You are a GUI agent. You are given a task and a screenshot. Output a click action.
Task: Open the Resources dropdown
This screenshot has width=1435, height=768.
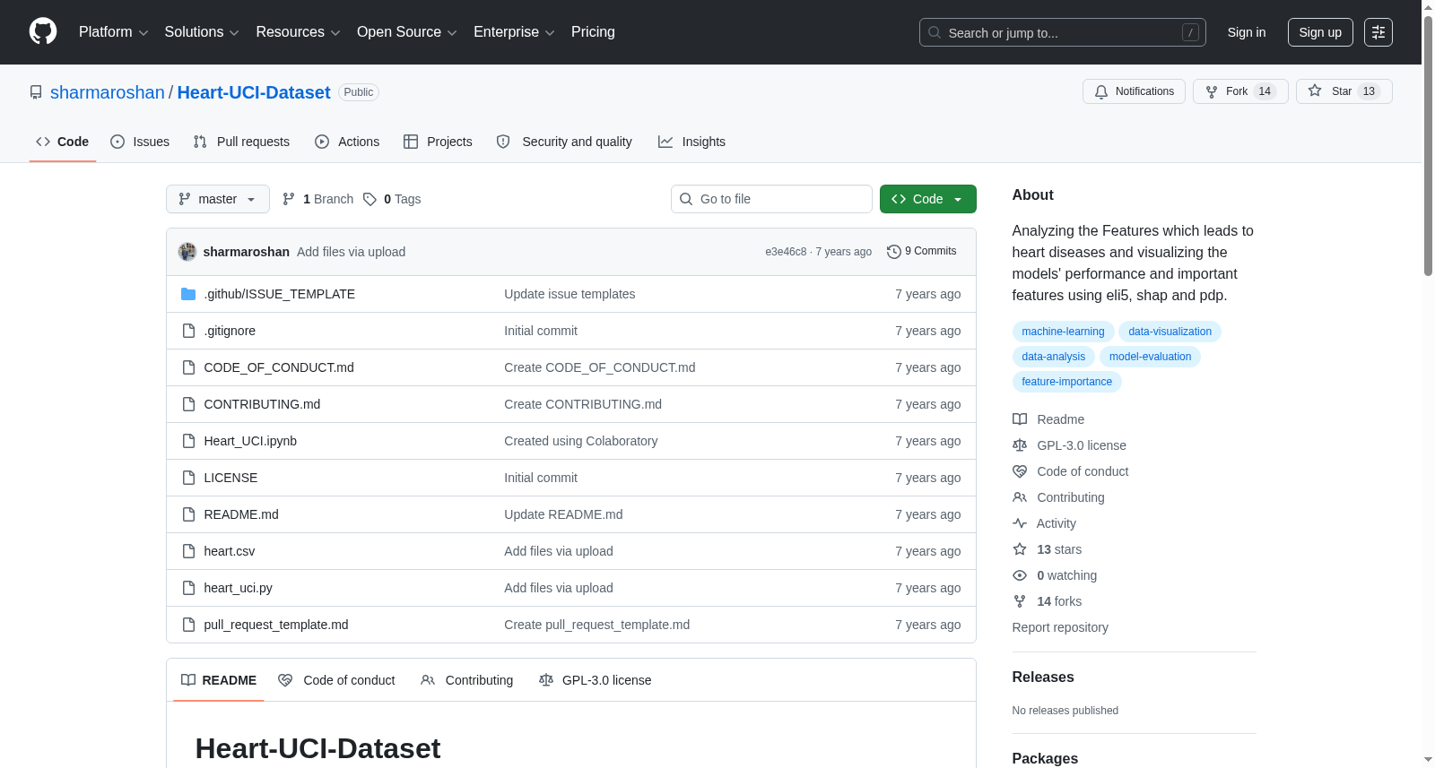point(298,32)
